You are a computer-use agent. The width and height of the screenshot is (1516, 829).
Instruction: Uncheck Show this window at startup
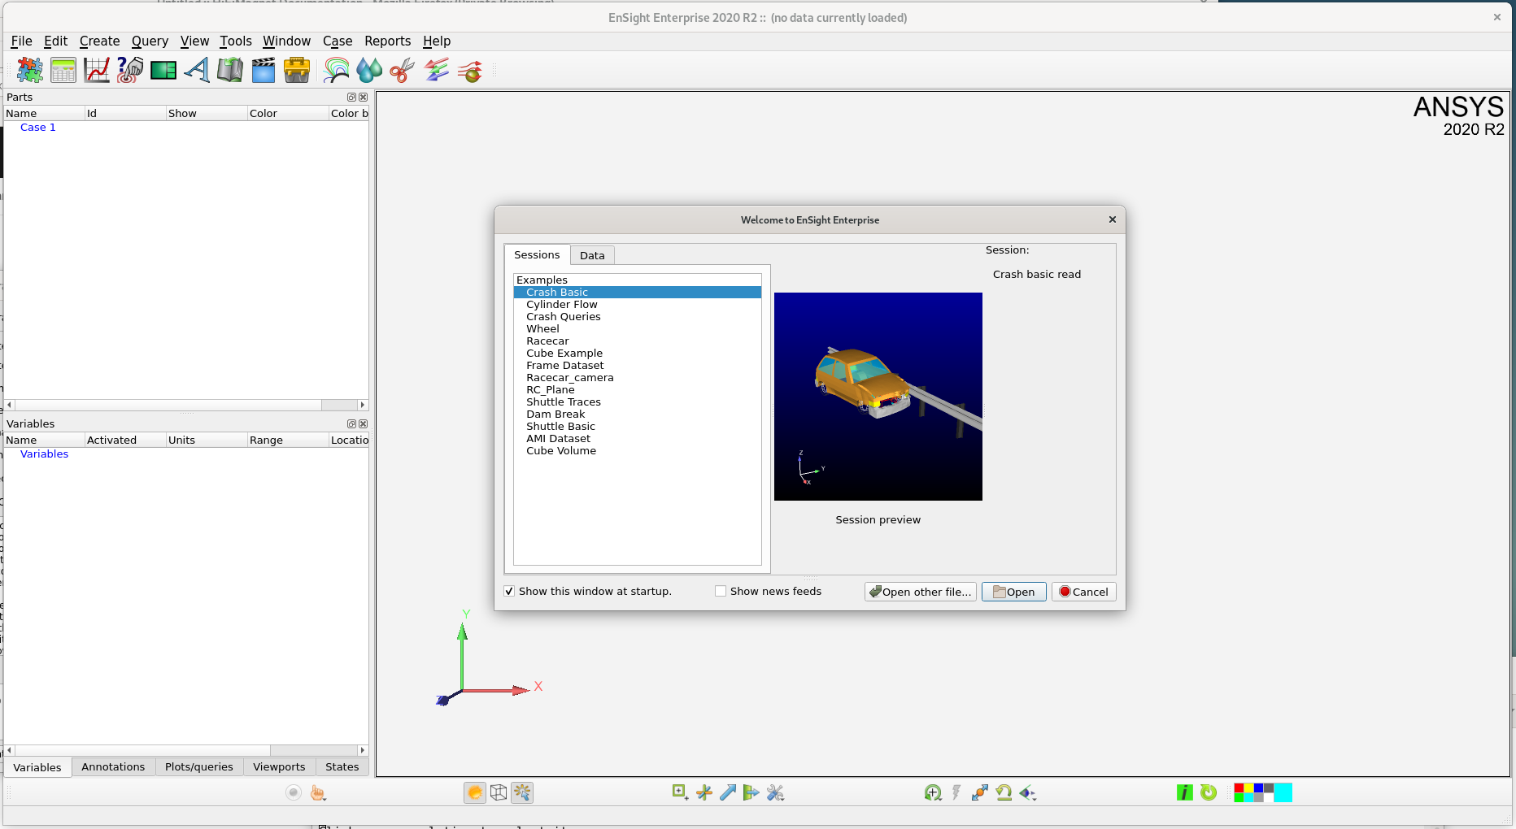[x=509, y=591]
